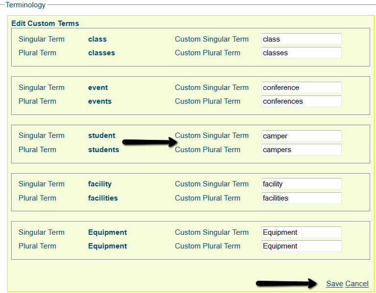Click the bold 'student' term label

point(101,135)
